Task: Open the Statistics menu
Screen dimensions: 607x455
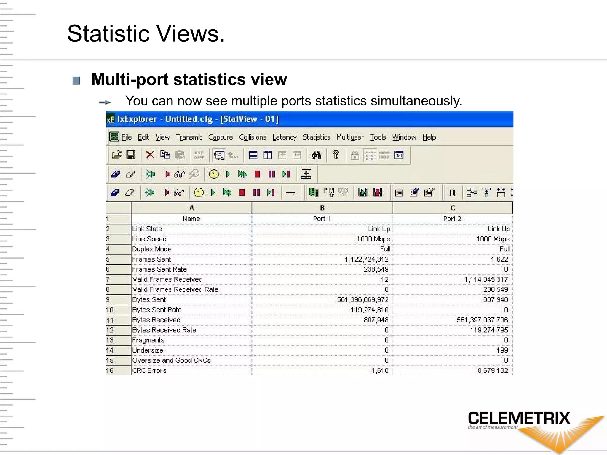Action: click(x=316, y=137)
